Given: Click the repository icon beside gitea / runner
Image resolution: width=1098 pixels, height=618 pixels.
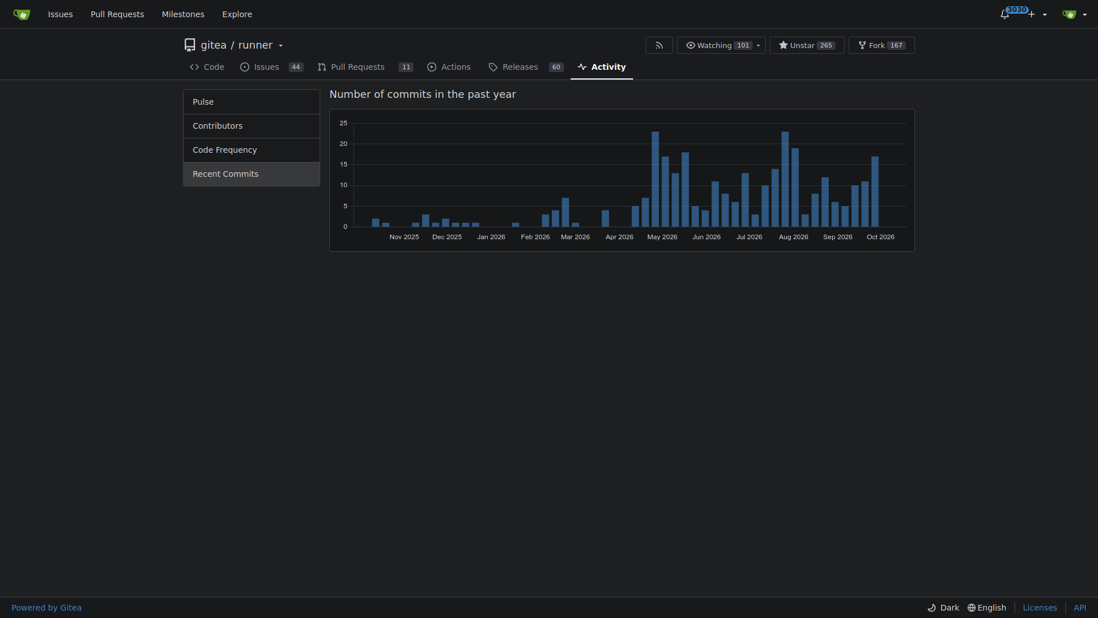Looking at the screenshot, I should (x=190, y=45).
